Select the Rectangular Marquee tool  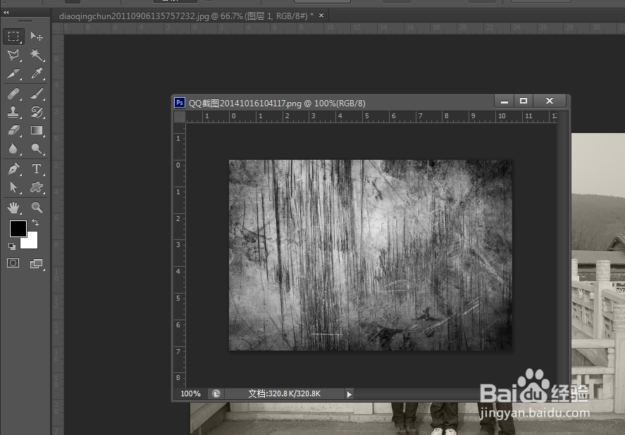(13, 37)
